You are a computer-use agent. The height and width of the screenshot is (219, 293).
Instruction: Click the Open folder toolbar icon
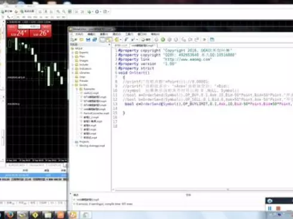click(x=81, y=39)
